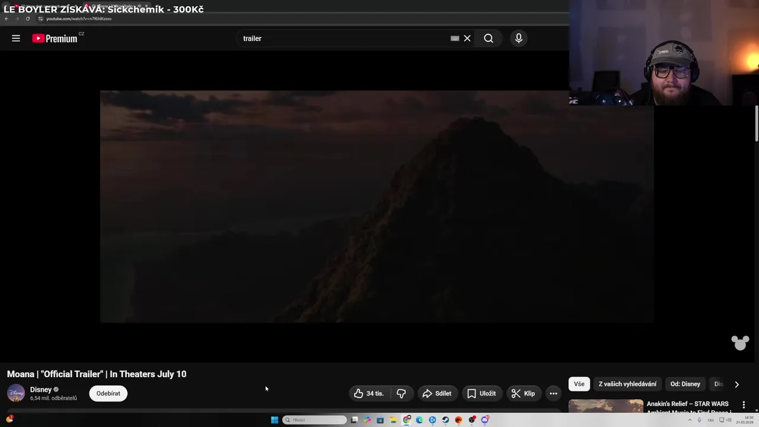Click the Odebírat subscribe button

[x=108, y=393]
